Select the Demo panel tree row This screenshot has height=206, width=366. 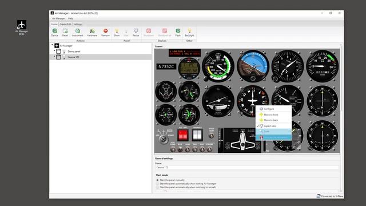(x=101, y=51)
